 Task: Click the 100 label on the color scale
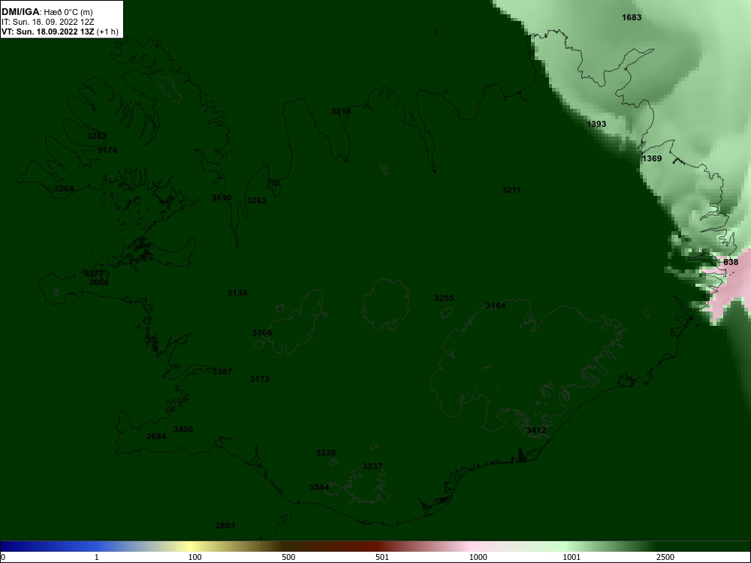tap(195, 557)
